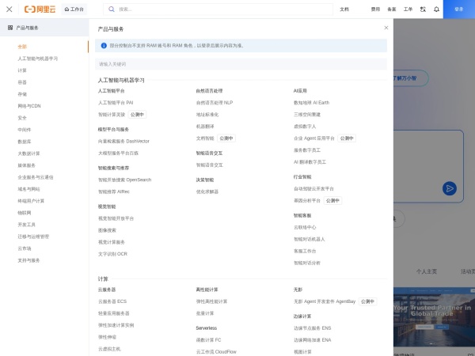The image size is (475, 356).
Task: Open the 费用 top menu item
Action: tap(375, 9)
